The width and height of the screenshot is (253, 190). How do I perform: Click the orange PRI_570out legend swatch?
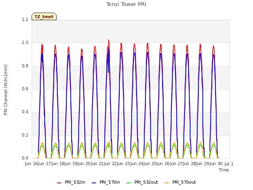point(166,183)
